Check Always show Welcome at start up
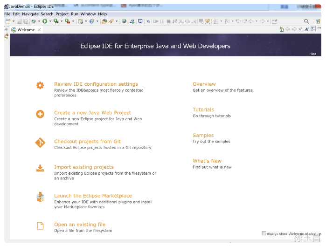The height and width of the screenshot is (246, 326). (264, 233)
